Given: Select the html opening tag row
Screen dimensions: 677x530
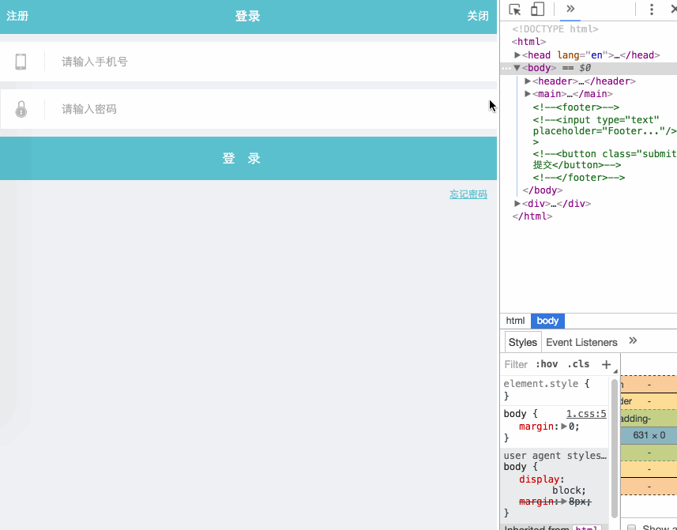Looking at the screenshot, I should (529, 42).
